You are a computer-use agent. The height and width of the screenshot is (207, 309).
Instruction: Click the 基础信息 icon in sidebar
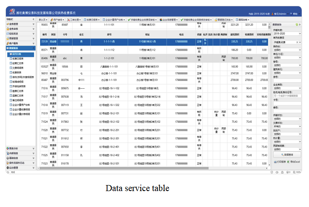[8, 158]
